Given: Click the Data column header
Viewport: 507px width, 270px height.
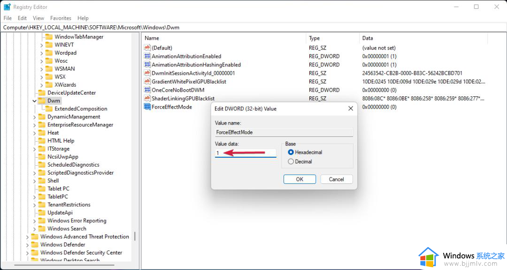Looking at the screenshot, I should point(423,38).
